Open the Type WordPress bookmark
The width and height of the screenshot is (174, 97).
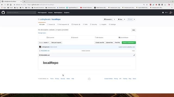[x=72, y=8]
